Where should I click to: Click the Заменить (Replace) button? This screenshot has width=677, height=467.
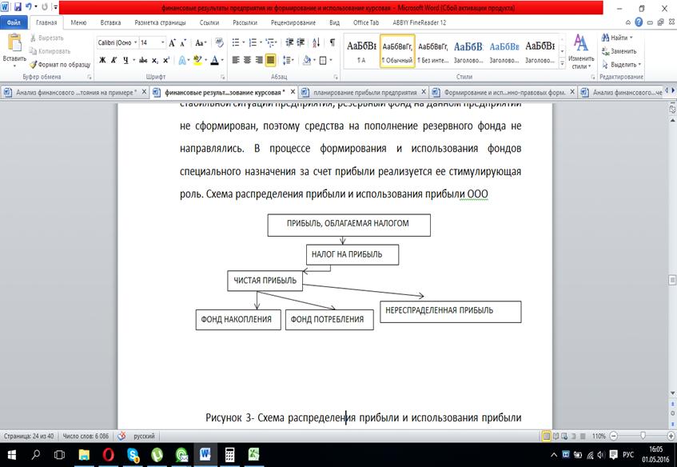623,51
